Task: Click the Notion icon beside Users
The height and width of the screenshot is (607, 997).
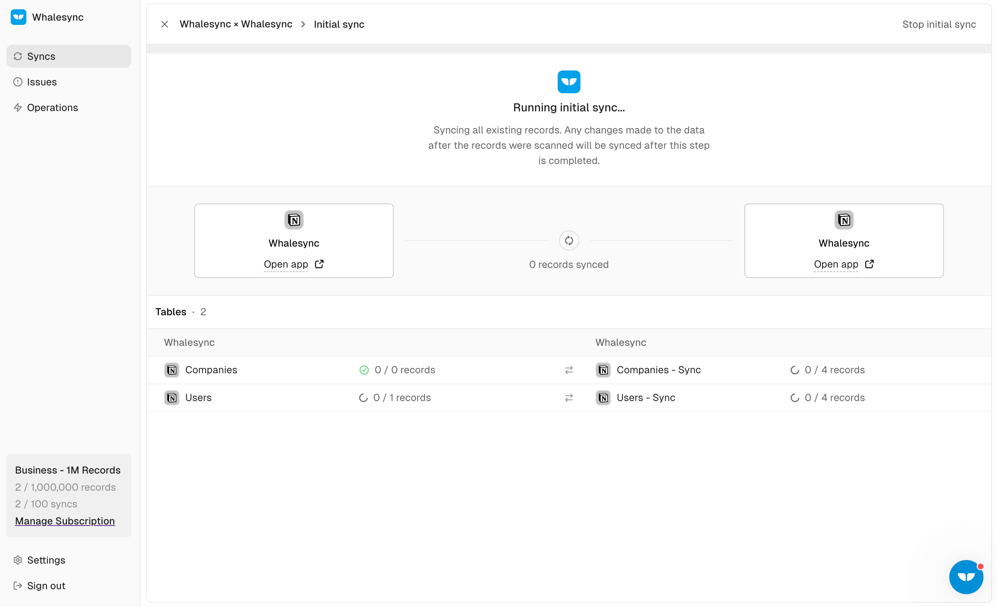Action: tap(172, 398)
